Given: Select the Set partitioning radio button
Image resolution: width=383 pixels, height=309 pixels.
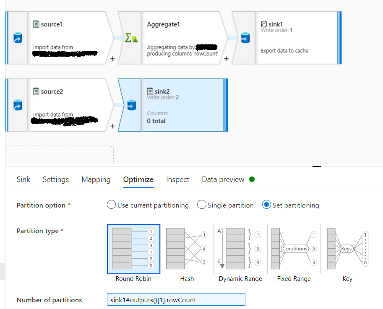Looking at the screenshot, I should (267, 205).
